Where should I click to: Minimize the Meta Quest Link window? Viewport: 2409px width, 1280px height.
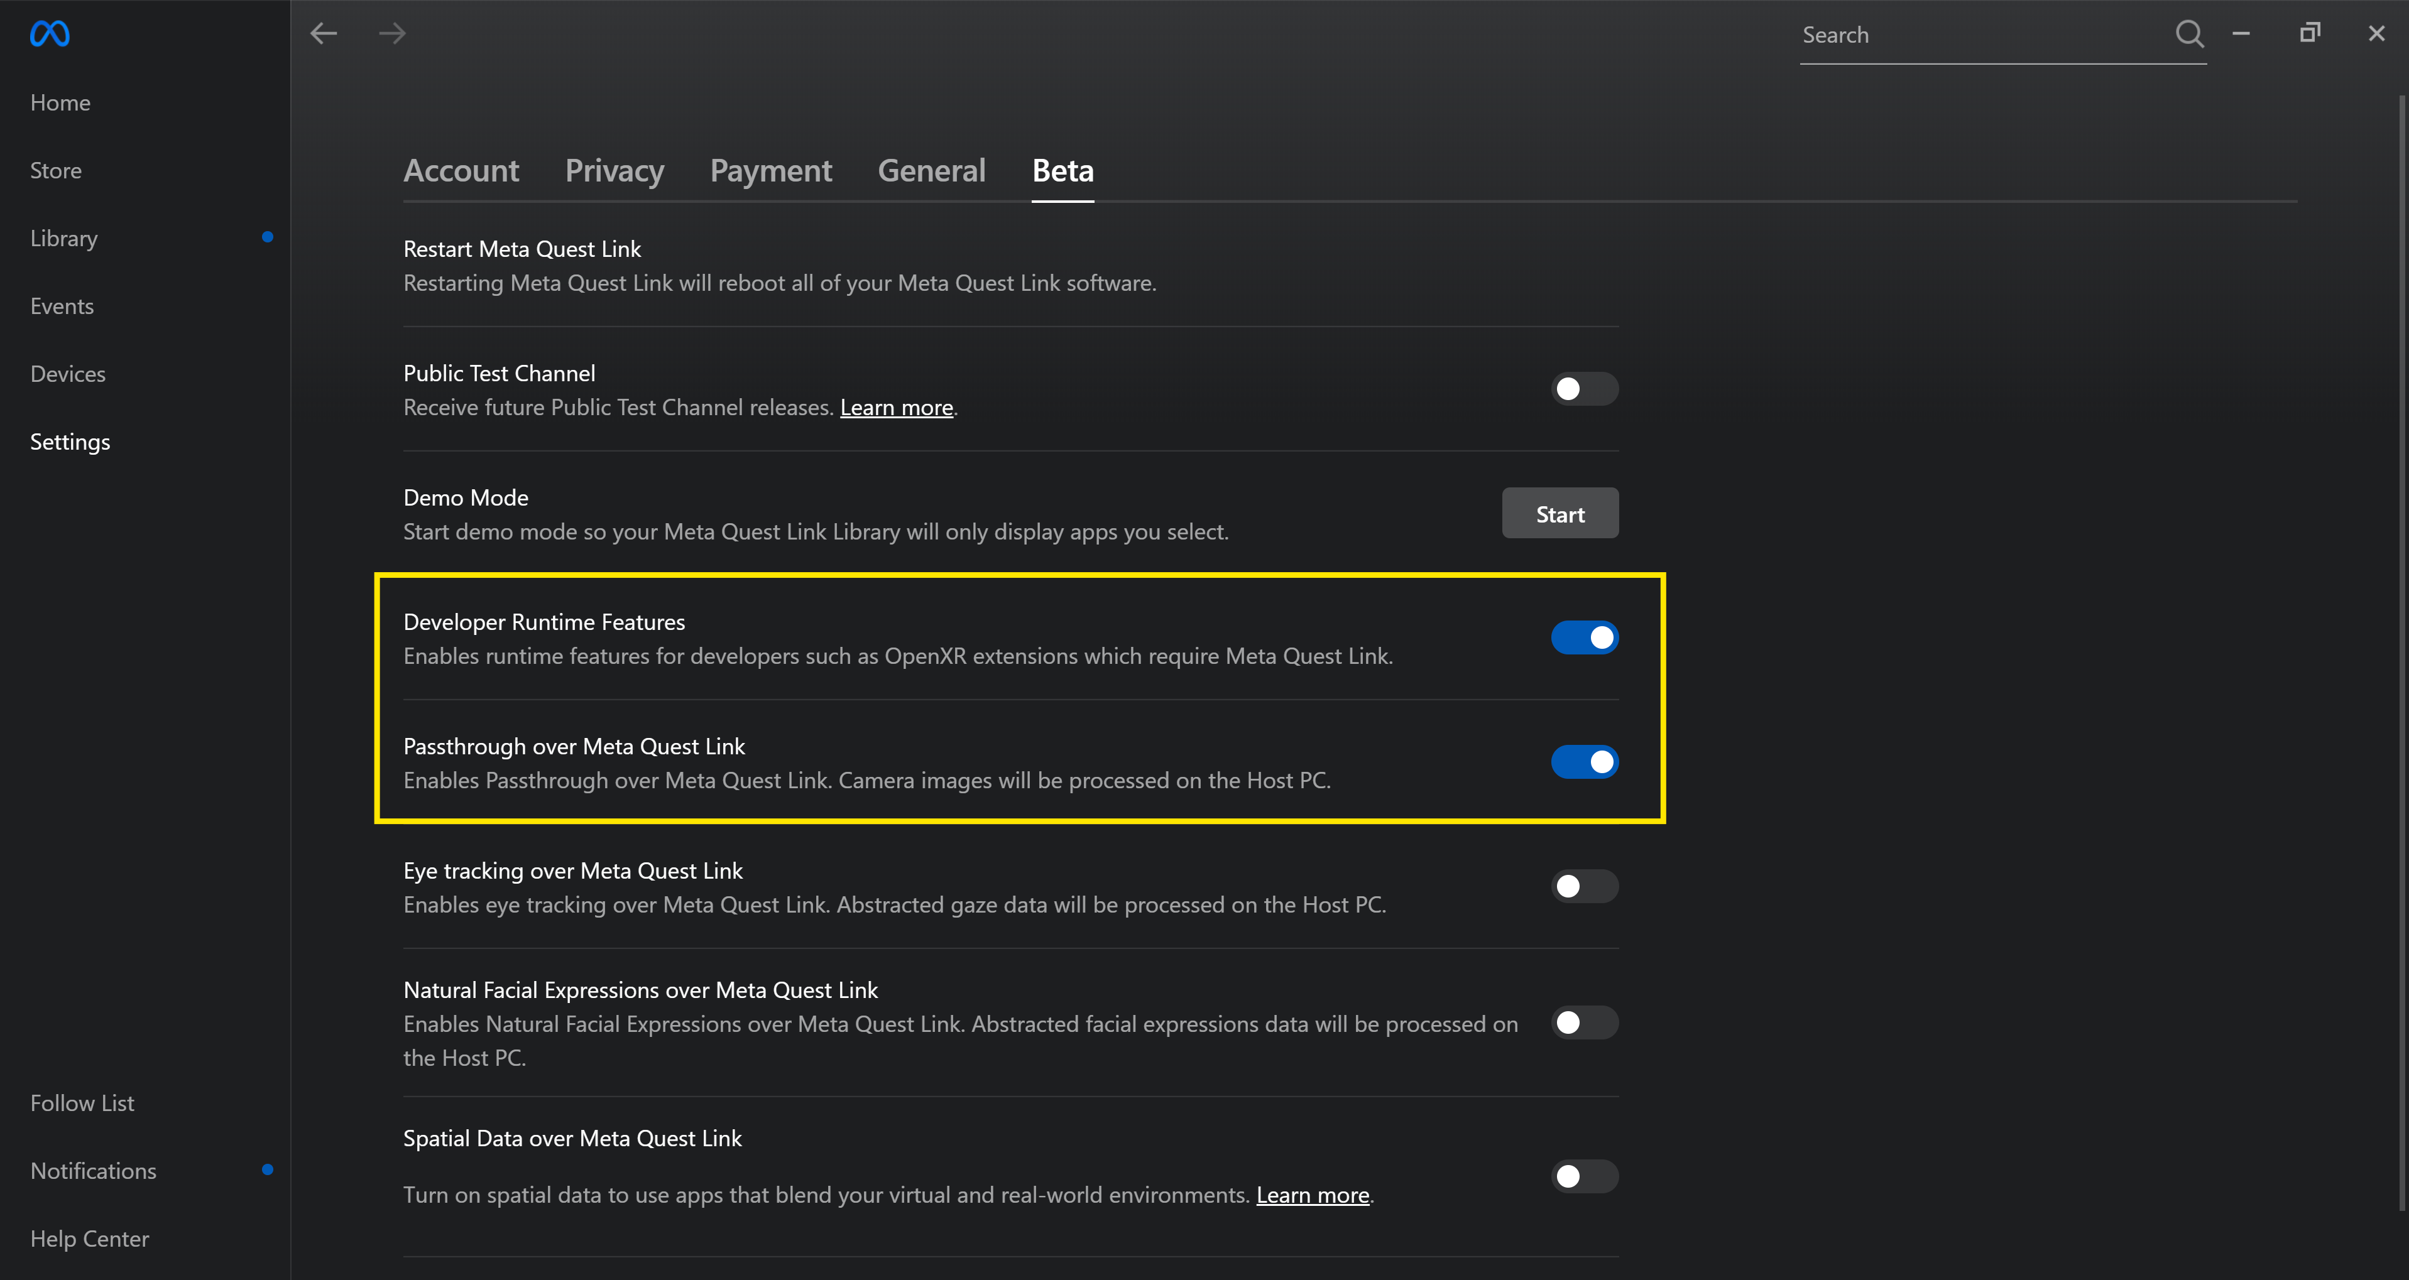[2242, 34]
